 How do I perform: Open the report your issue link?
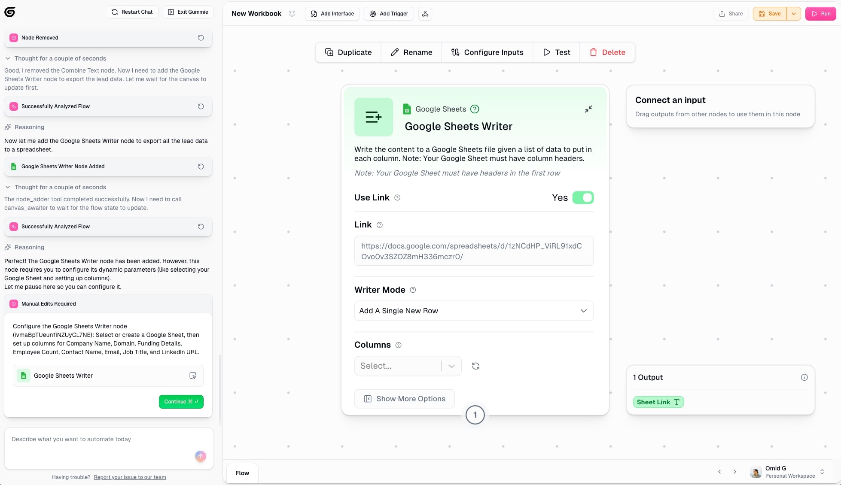(130, 477)
